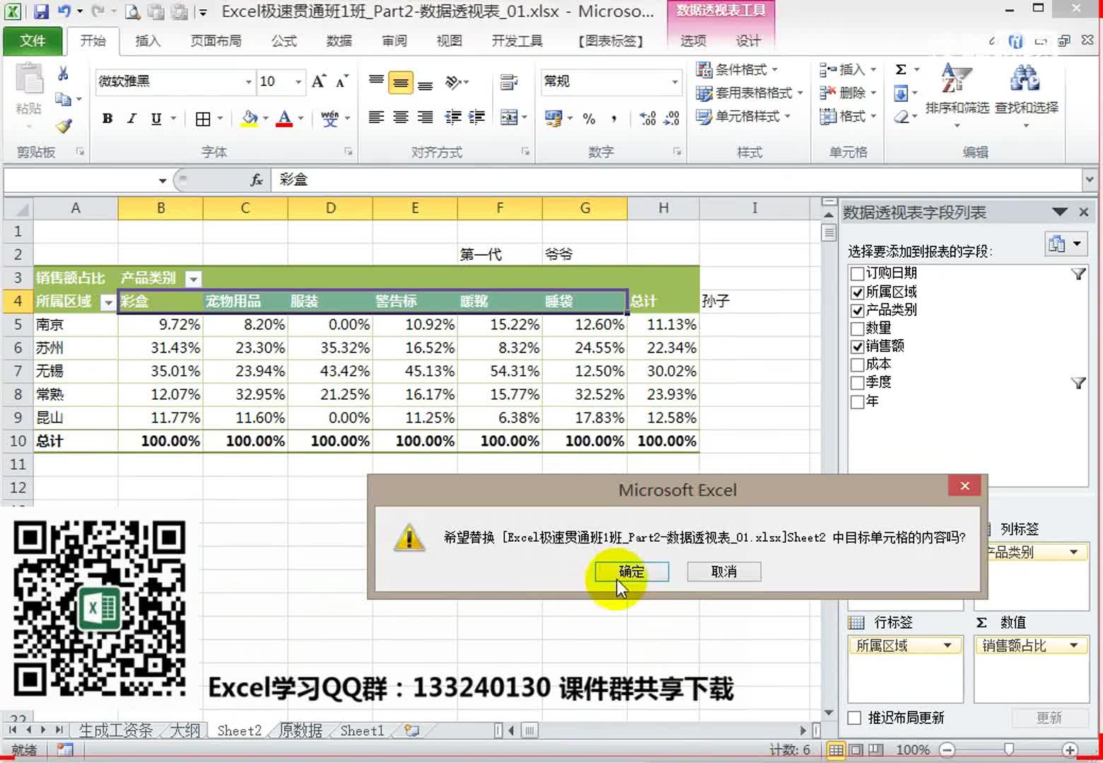
Task: Enable 推迟布局更新 checkbox
Action: pyautogui.click(x=854, y=718)
